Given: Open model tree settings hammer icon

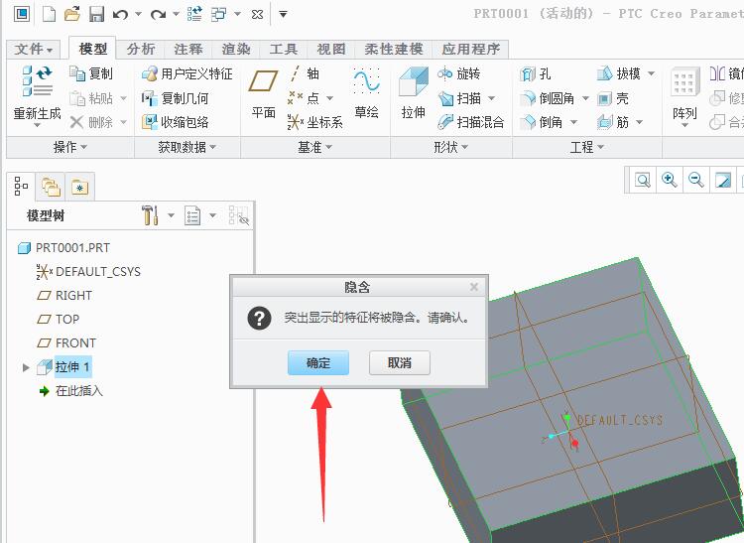Looking at the screenshot, I should (x=150, y=215).
